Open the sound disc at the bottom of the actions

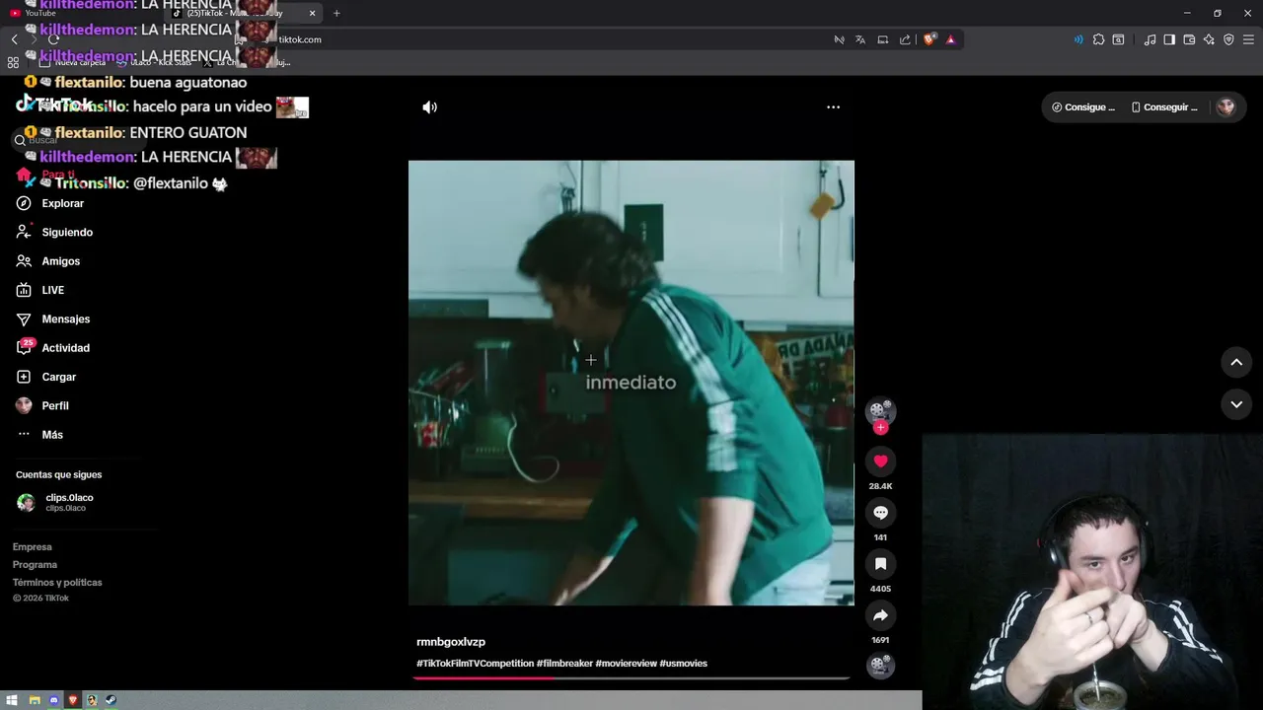point(880,666)
